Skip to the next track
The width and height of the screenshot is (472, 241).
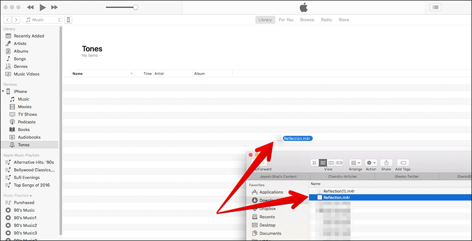pos(55,7)
